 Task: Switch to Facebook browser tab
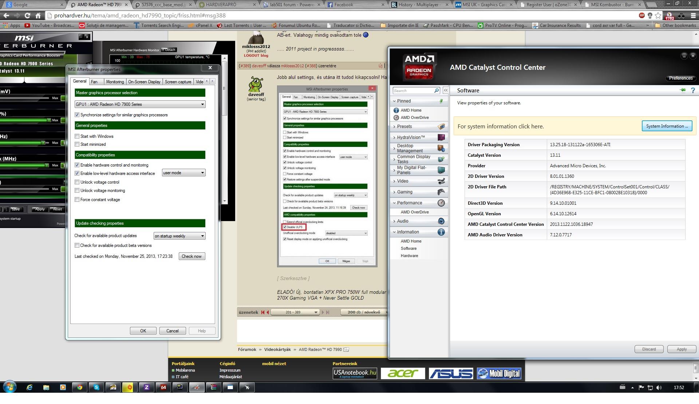tap(355, 5)
